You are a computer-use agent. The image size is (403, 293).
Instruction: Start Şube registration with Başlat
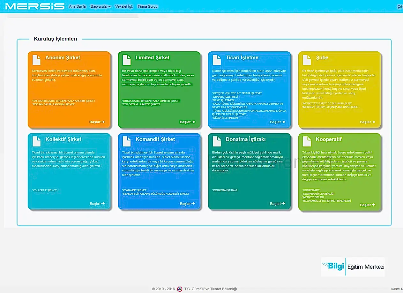click(367, 122)
